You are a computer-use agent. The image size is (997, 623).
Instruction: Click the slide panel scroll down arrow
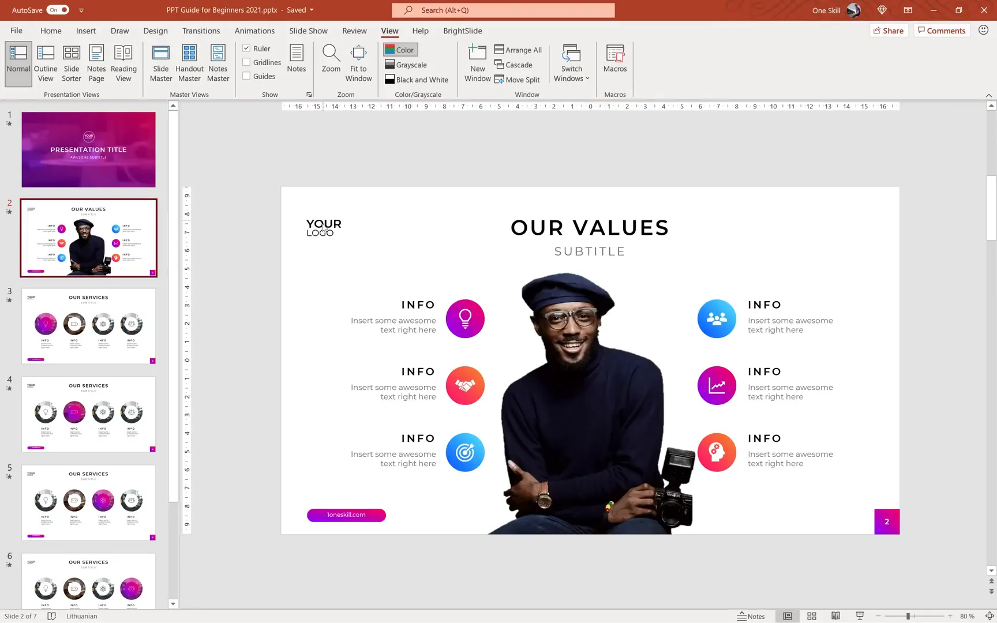pos(173,604)
